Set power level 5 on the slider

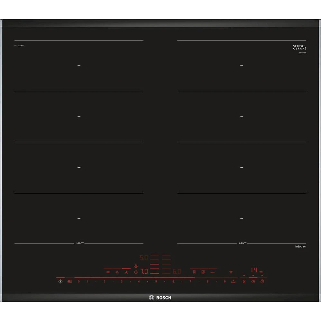click(156, 281)
